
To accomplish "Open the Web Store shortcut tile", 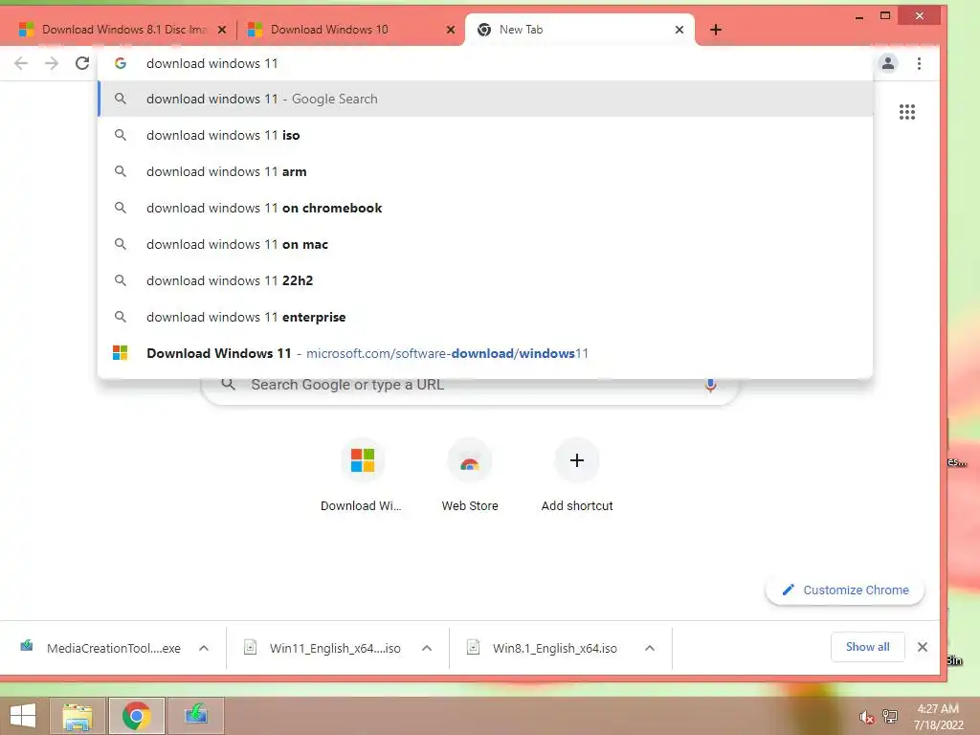I will 469,475.
